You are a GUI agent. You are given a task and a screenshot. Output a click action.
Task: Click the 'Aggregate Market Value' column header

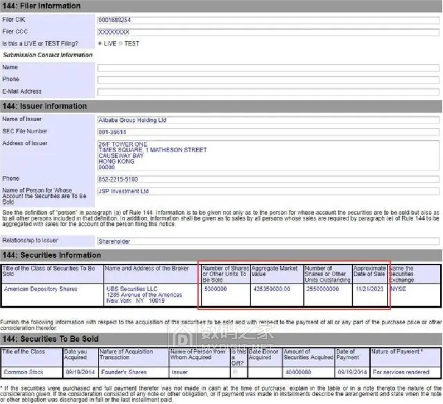[277, 274]
